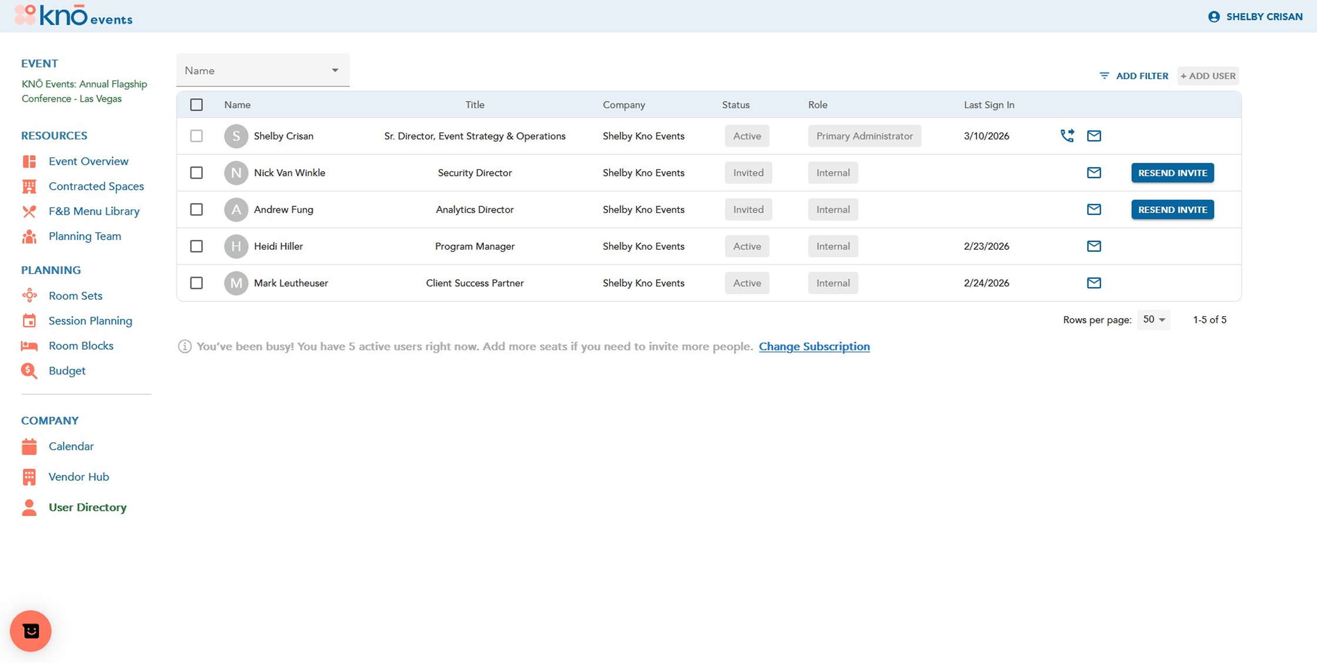Click the Budget magnifier icon
The height and width of the screenshot is (663, 1317).
point(29,371)
